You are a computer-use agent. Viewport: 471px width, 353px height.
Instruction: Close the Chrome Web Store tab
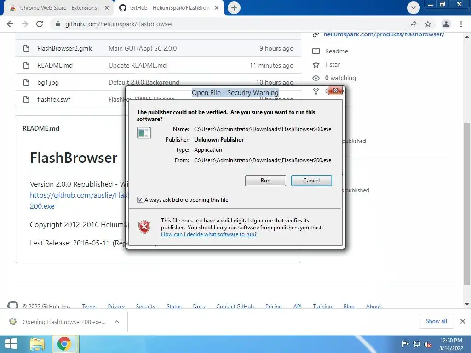(107, 8)
